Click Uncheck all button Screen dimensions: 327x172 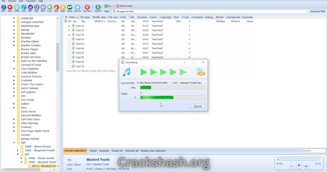coord(132,151)
